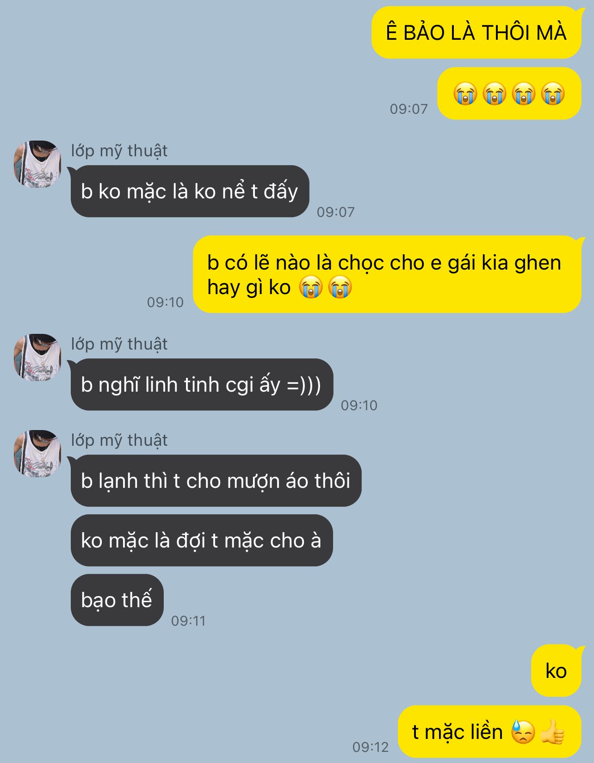Tap the four crying emojis bubble
The height and width of the screenshot is (763, 594).
[509, 93]
